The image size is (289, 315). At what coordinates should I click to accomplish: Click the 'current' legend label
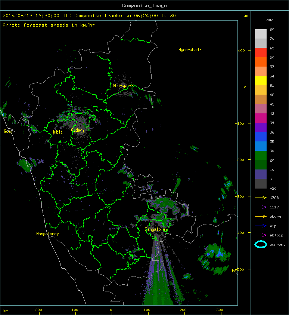277,245
